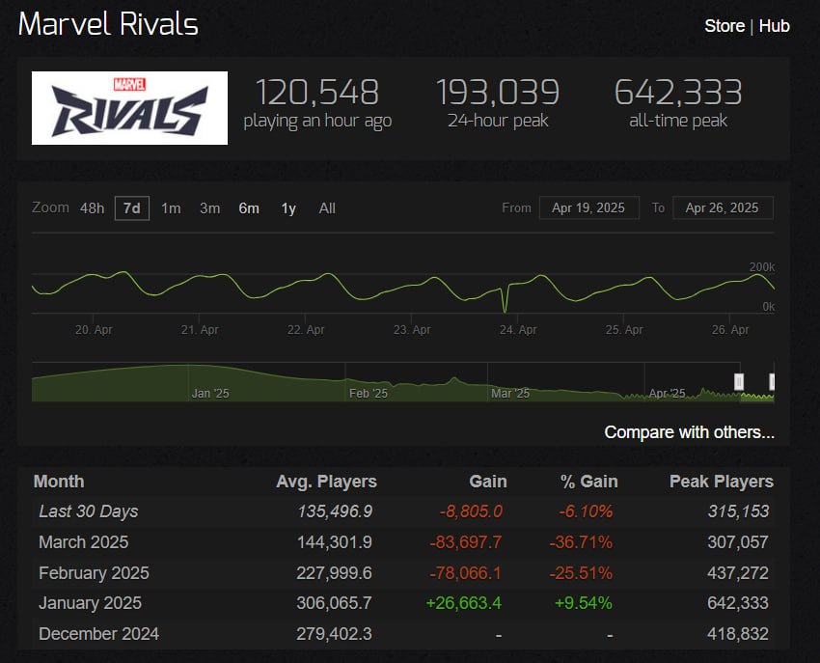The width and height of the screenshot is (820, 663).
Task: Zoom chart to 6m
Action: click(x=249, y=208)
